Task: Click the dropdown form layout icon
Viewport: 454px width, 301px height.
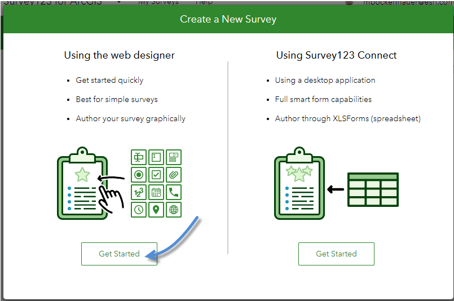Action: pos(174,157)
